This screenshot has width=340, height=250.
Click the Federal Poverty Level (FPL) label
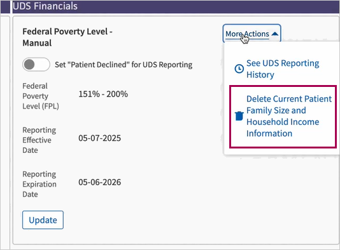click(x=41, y=96)
